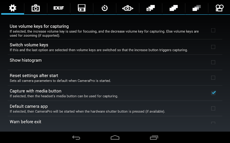
Task: Check the Switch volume keys box
Action: pos(213,47)
